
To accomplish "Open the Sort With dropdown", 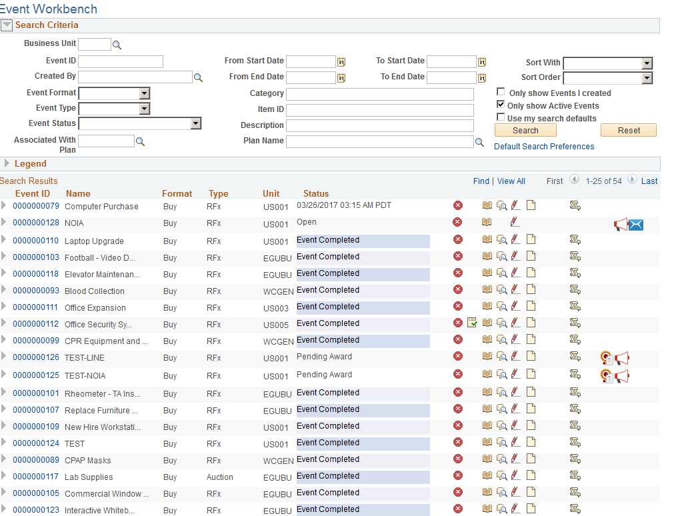I will click(645, 63).
